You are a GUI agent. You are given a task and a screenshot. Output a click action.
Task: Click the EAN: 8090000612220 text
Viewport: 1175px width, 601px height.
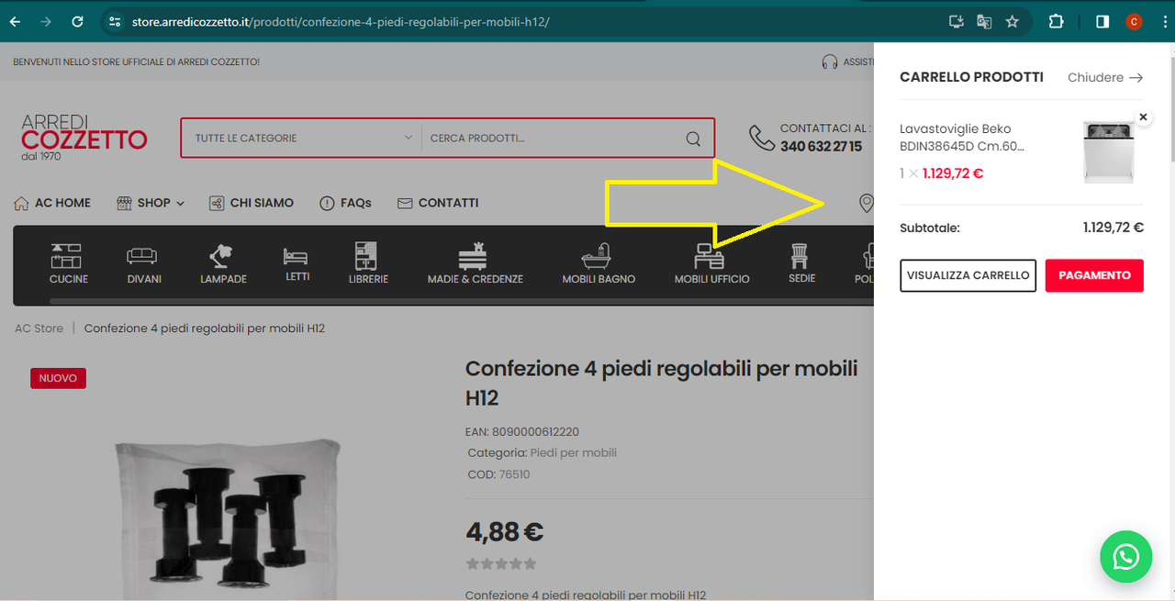(x=522, y=432)
